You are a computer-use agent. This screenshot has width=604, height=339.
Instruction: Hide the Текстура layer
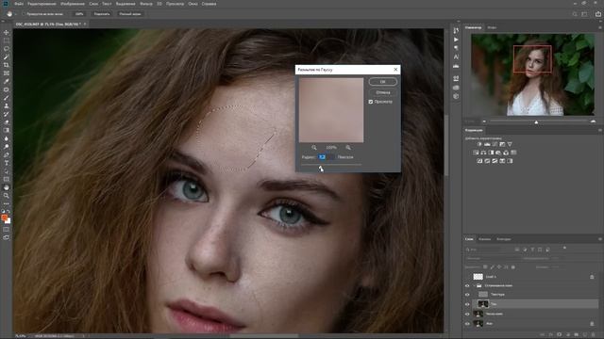tap(467, 295)
